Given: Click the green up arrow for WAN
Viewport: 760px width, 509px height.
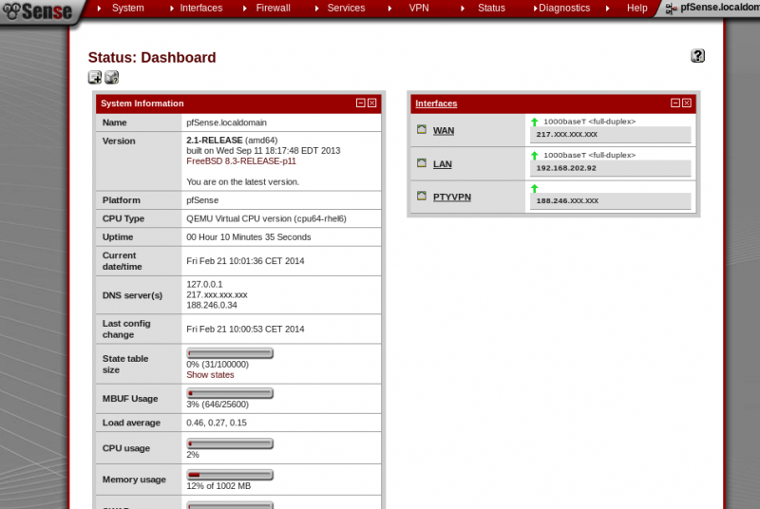Looking at the screenshot, I should pyautogui.click(x=535, y=123).
